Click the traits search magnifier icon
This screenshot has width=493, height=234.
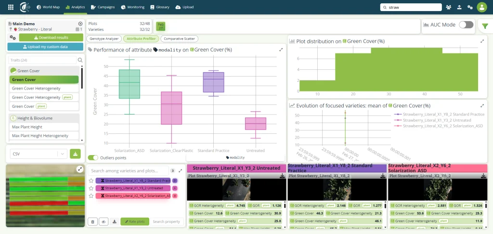[80, 60]
